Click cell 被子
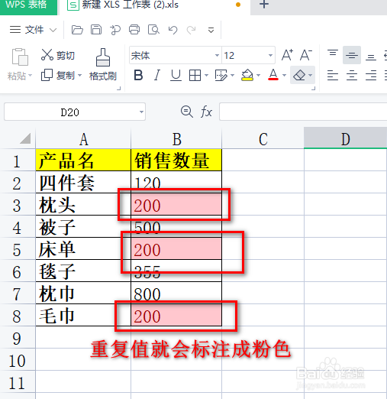387x399 pixels. tap(83, 227)
